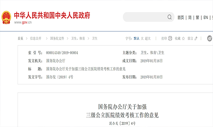The image size is (213, 127).
Task: Click document number below the heading
Action: (x=122, y=123)
